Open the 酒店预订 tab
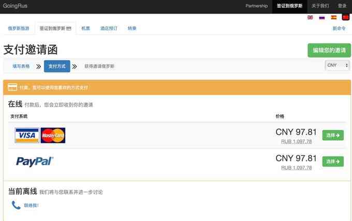352x221 pixels. (109, 28)
